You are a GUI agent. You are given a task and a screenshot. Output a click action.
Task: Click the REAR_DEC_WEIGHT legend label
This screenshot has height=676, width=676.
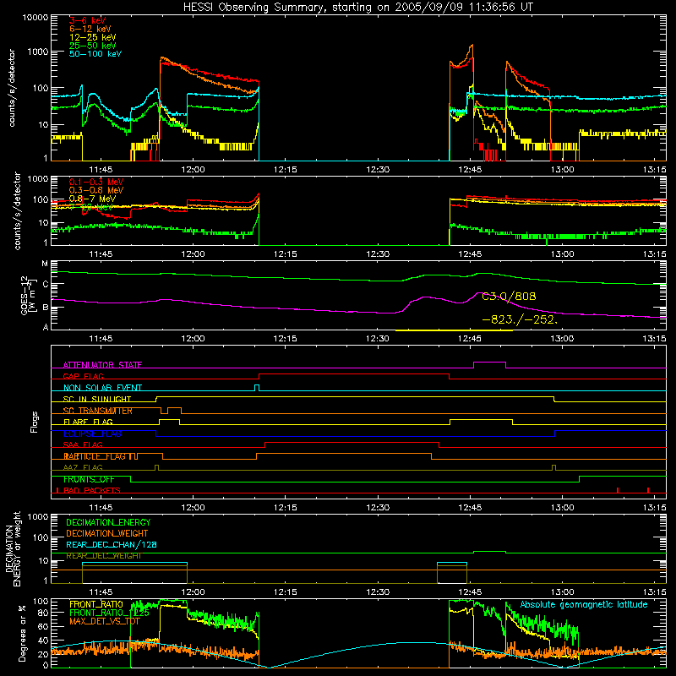103,556
